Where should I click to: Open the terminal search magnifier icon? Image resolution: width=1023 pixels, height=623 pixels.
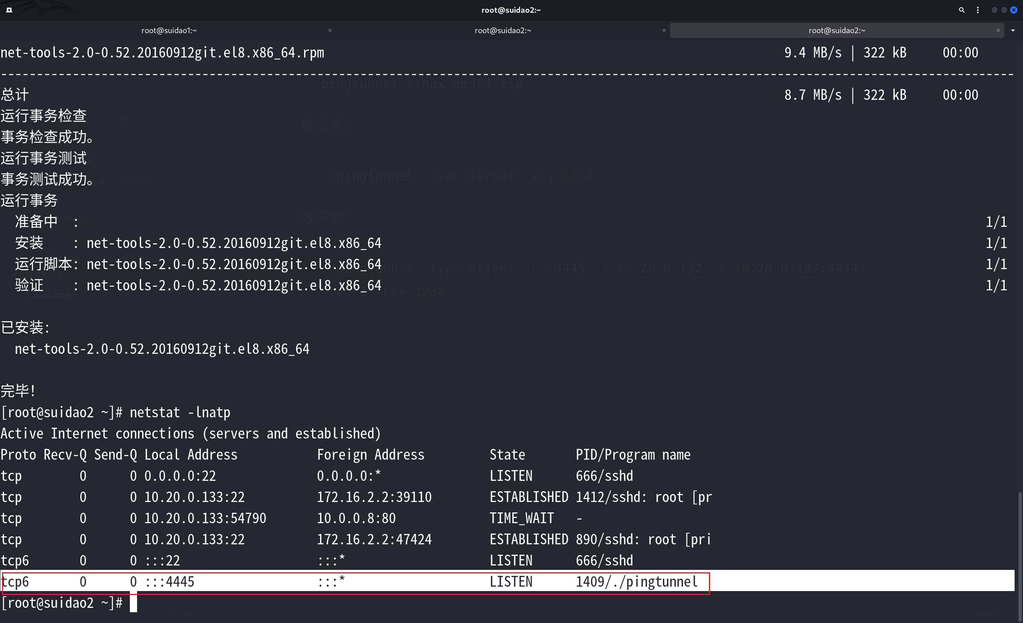pos(961,10)
